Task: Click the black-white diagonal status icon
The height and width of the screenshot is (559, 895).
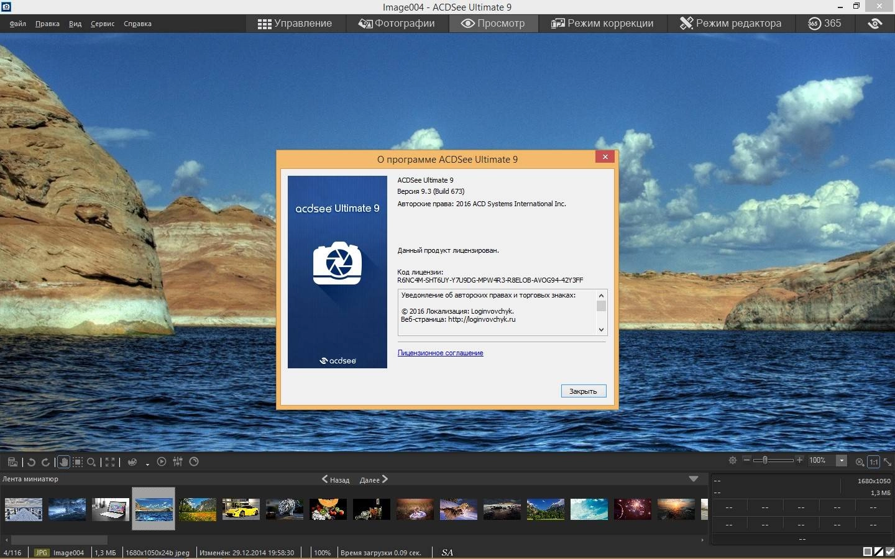Action: pos(879,552)
